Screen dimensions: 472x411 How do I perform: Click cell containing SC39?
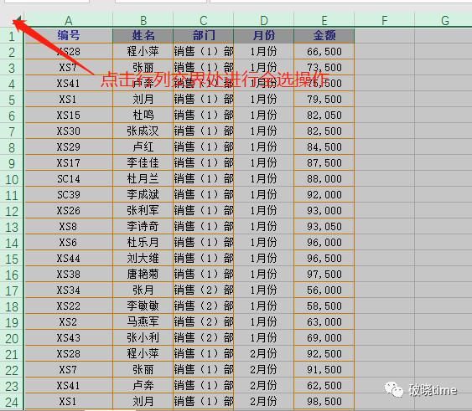(69, 195)
